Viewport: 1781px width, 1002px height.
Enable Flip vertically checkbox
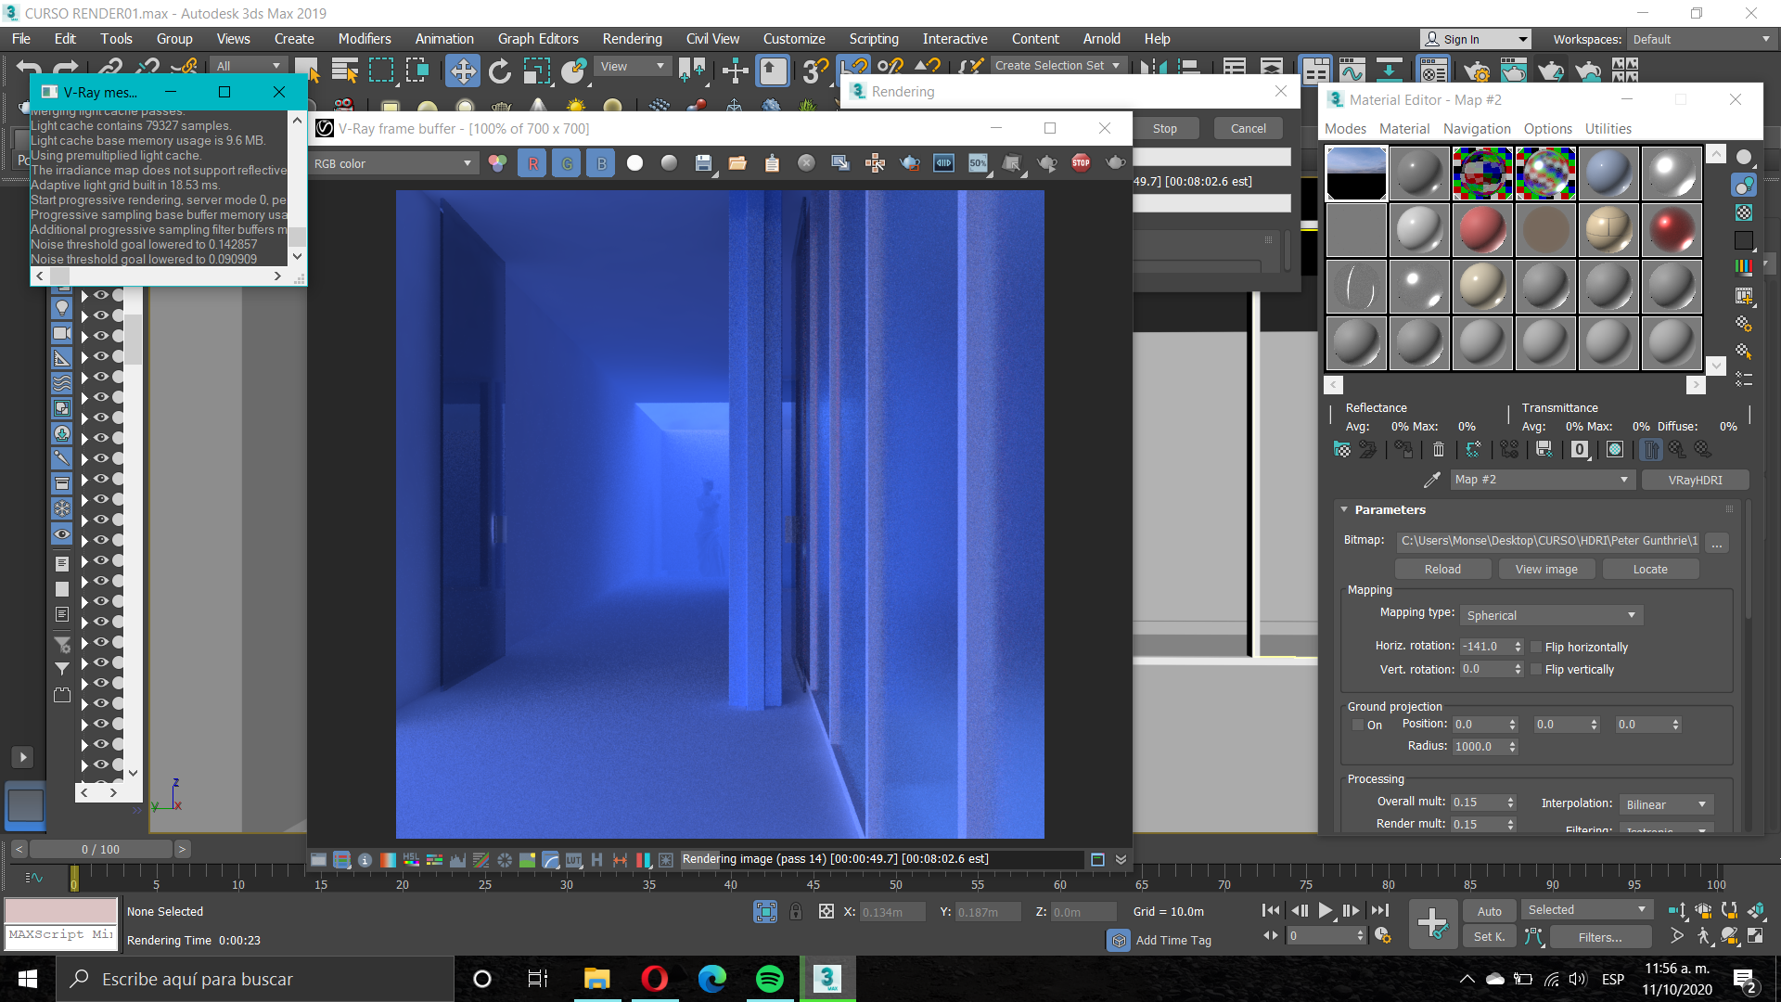click(1536, 670)
